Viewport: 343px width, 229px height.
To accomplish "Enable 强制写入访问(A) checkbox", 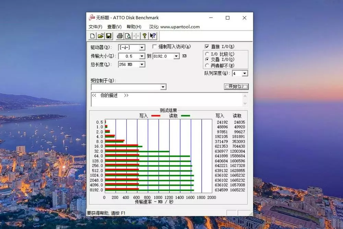I will [x=154, y=47].
